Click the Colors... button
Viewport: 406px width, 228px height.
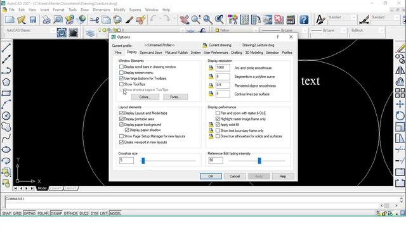(x=145, y=97)
